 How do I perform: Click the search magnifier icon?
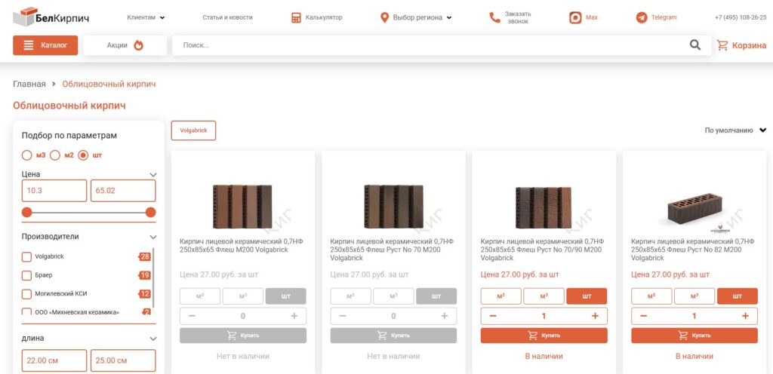coord(695,45)
